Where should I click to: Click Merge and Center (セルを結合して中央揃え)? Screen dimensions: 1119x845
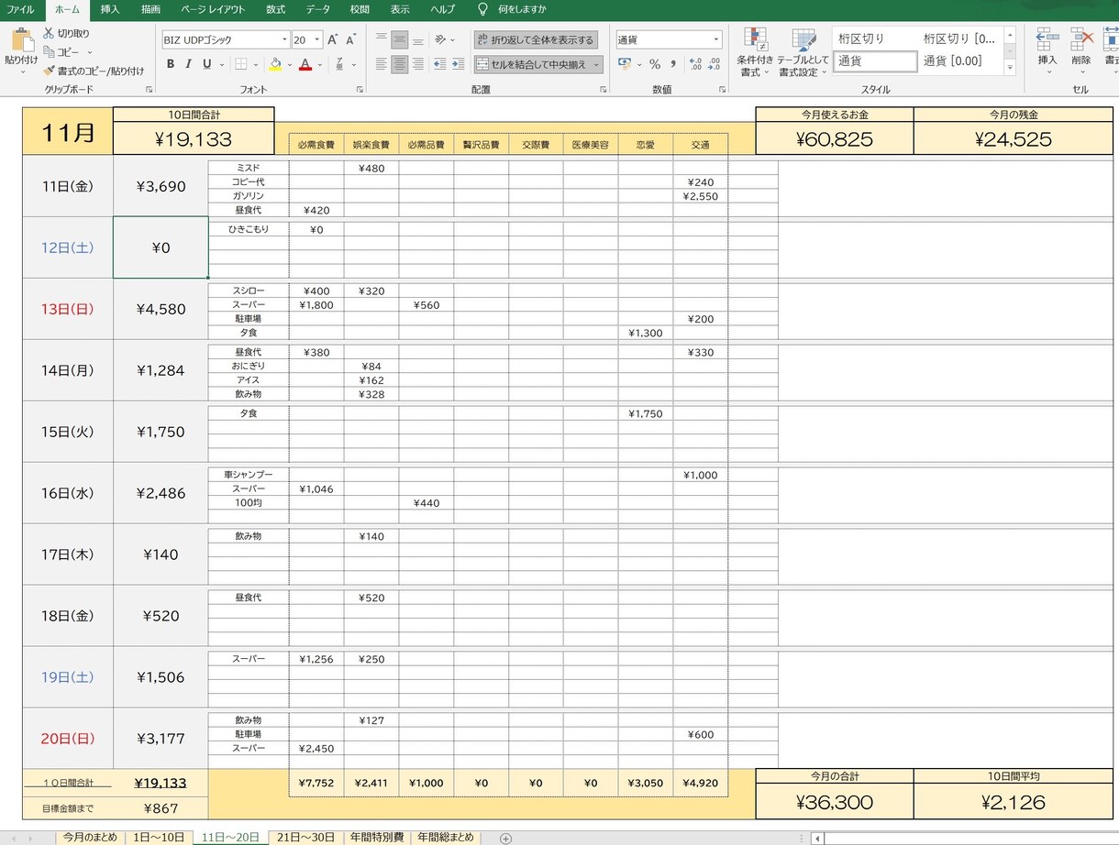coord(531,64)
